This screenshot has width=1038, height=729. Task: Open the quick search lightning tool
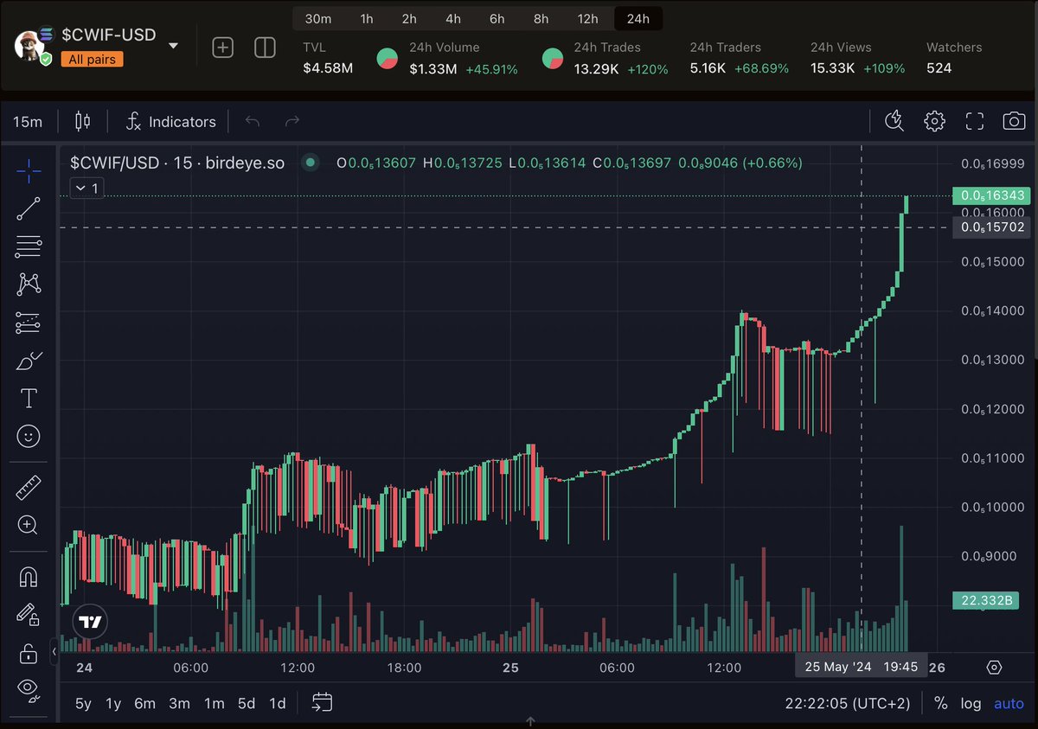pos(894,121)
